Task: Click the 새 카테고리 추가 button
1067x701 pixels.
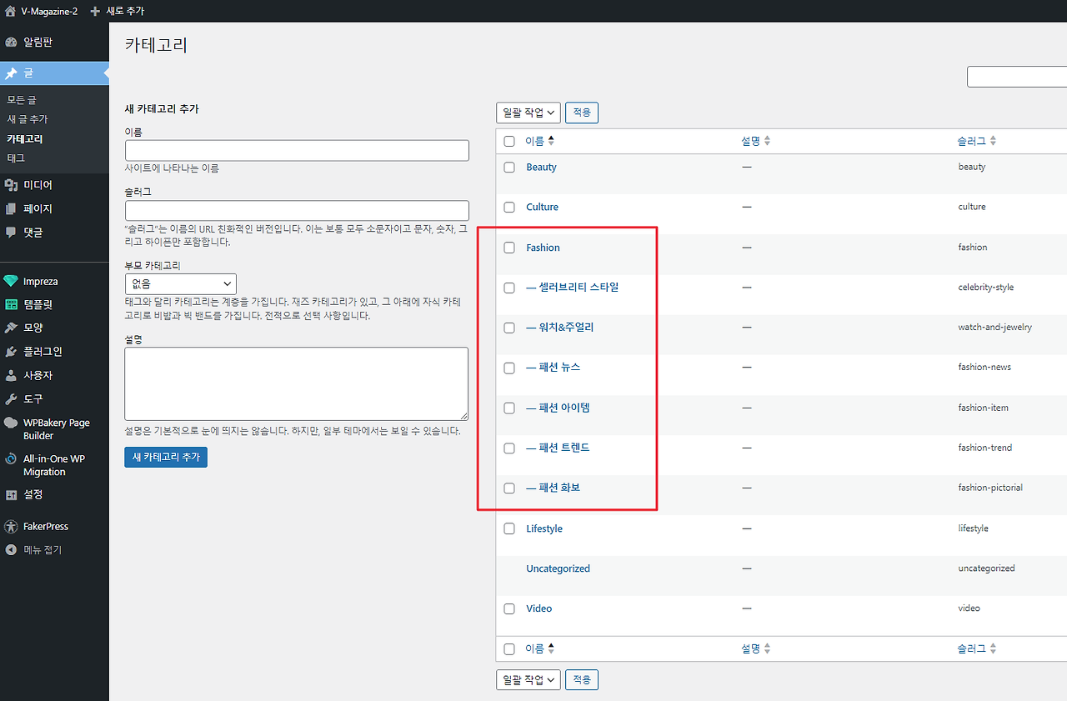Action: (166, 457)
